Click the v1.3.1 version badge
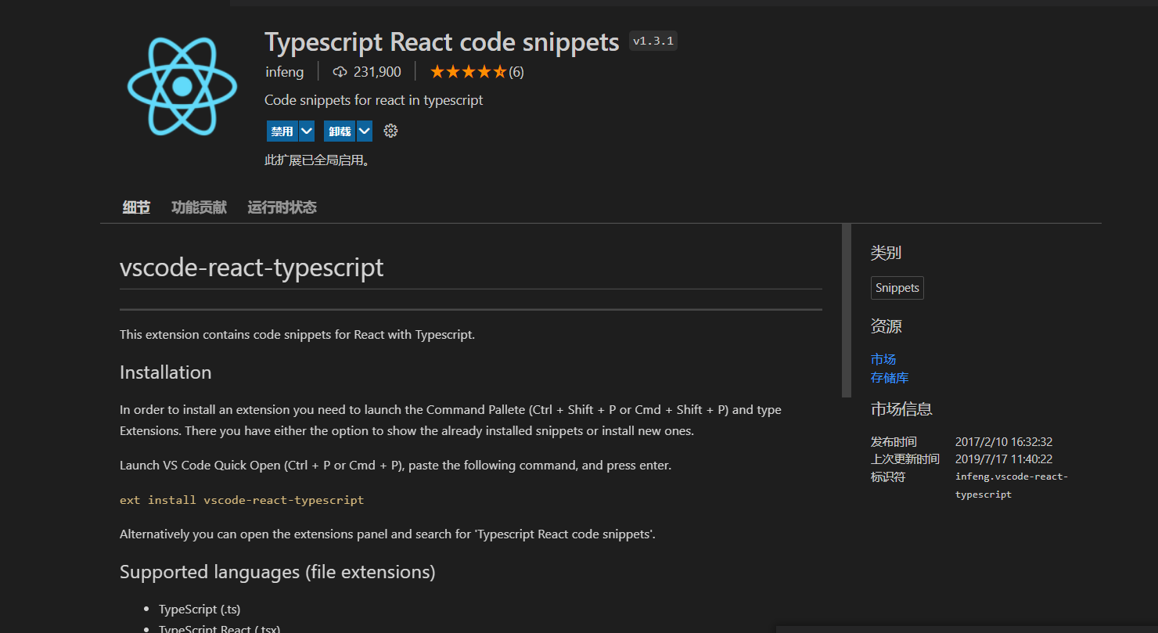The height and width of the screenshot is (633, 1158). [x=653, y=41]
